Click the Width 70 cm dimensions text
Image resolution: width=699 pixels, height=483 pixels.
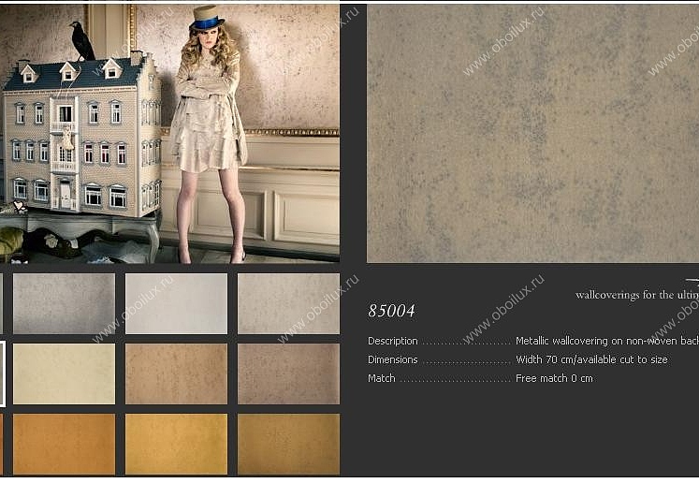(x=591, y=359)
